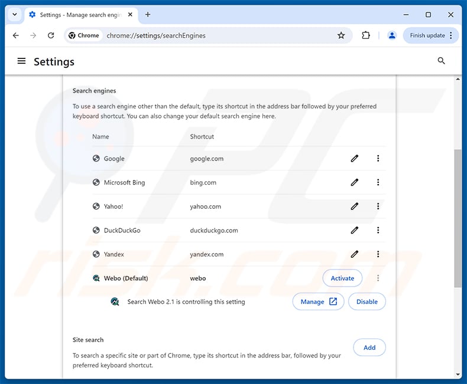
Task: Select the yahoo.com shortcut text
Action: (206, 206)
